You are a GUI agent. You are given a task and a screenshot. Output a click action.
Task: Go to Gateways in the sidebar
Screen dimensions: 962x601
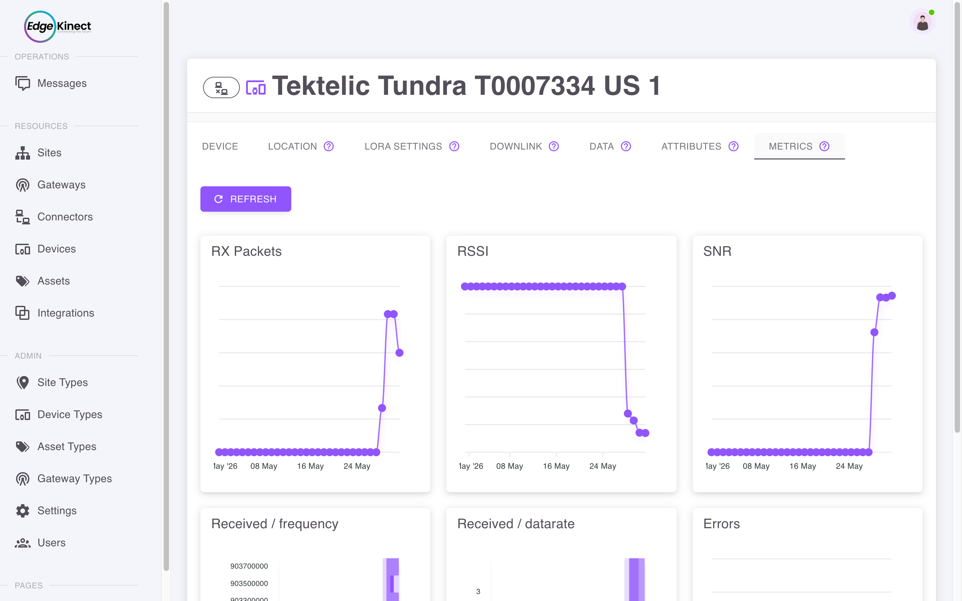(61, 185)
